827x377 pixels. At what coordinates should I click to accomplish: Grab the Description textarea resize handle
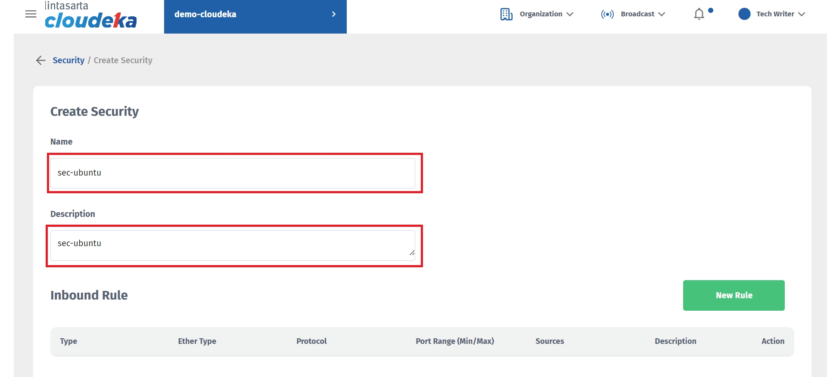click(x=412, y=253)
